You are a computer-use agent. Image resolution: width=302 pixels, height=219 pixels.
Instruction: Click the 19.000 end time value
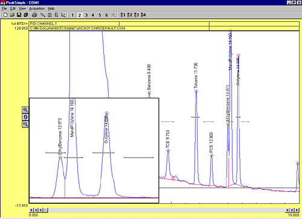point(294,215)
